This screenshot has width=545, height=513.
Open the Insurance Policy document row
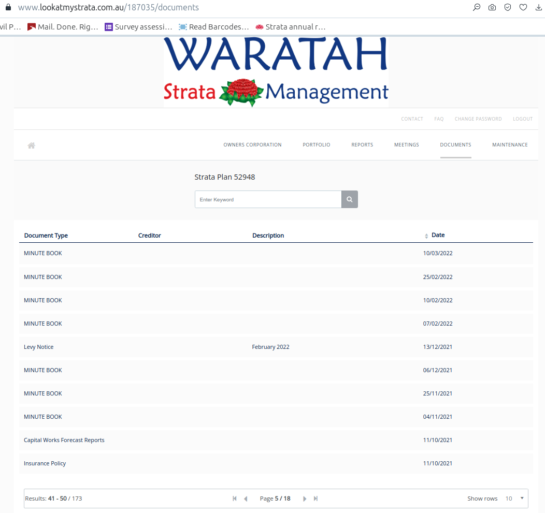pyautogui.click(x=276, y=463)
